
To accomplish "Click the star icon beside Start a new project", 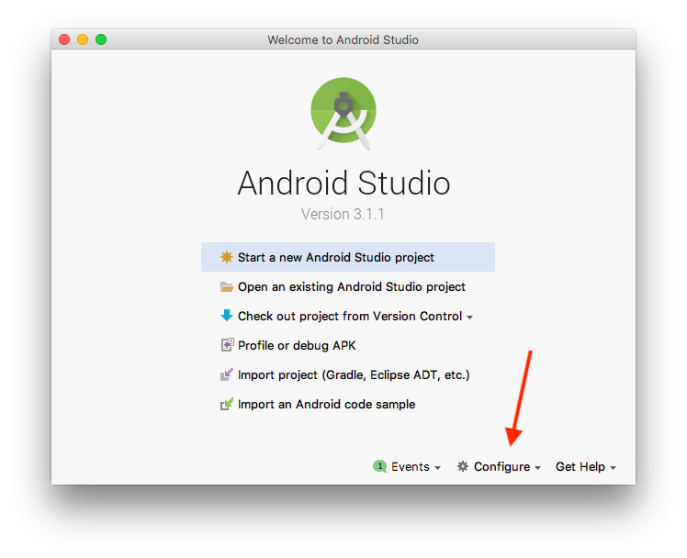I will [x=227, y=257].
